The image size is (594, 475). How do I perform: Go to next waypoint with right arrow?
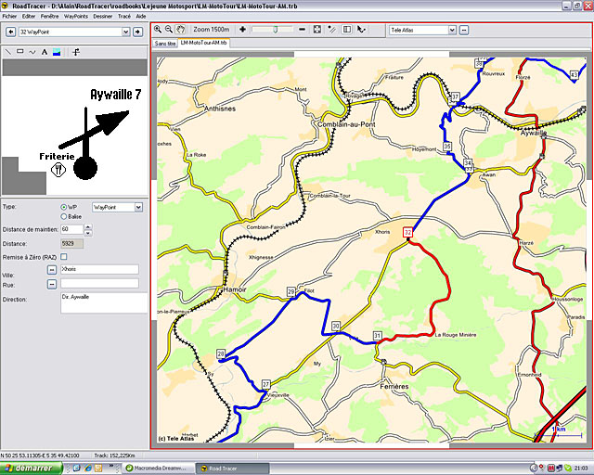pyautogui.click(x=138, y=32)
